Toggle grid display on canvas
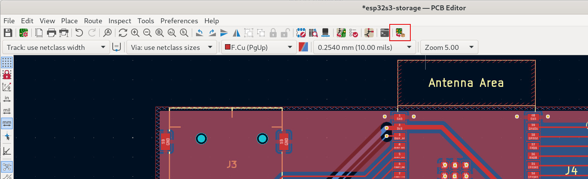The image size is (588, 179). pyautogui.click(x=7, y=62)
